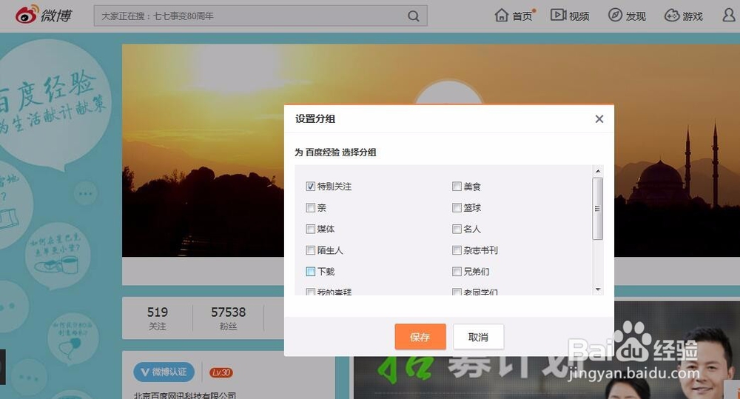The height and width of the screenshot is (399, 740).
Task: Open the 57538 粉丝 followers count
Action: tap(228, 318)
